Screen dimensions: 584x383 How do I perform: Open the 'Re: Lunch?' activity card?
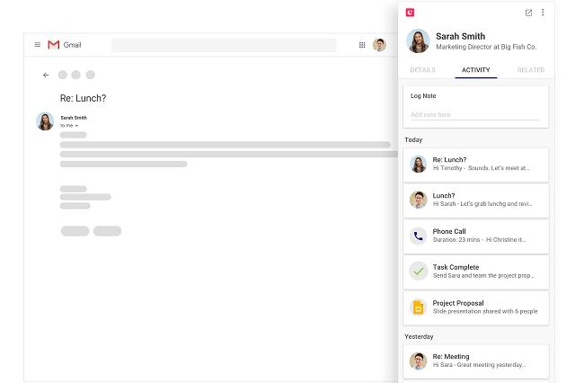pos(475,165)
